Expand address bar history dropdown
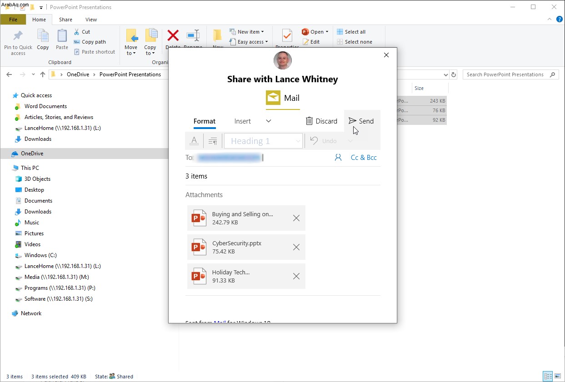 coord(445,74)
